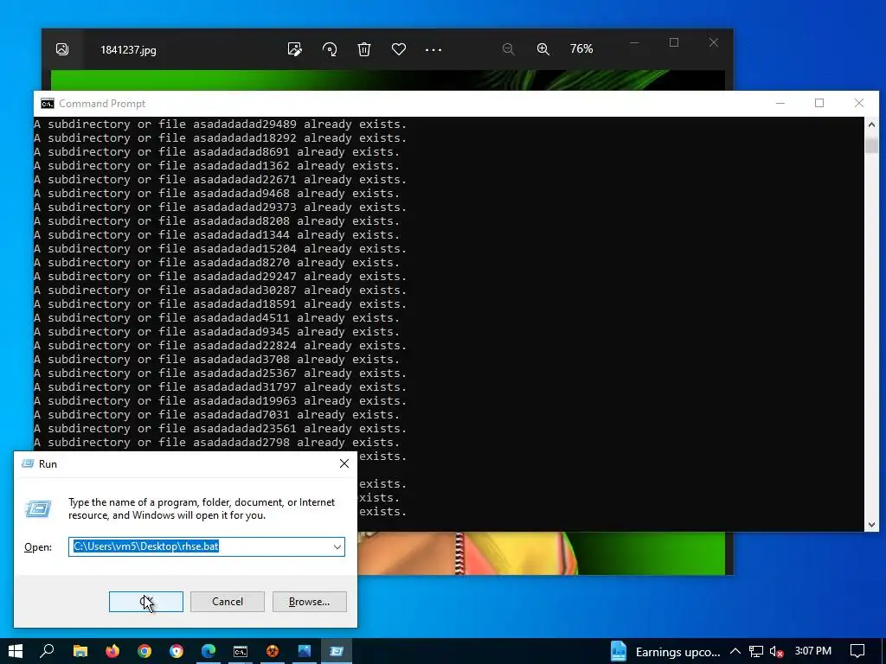The width and height of the screenshot is (886, 664).
Task: Click the line containing asadadadad15204
Action: pyautogui.click(x=221, y=249)
